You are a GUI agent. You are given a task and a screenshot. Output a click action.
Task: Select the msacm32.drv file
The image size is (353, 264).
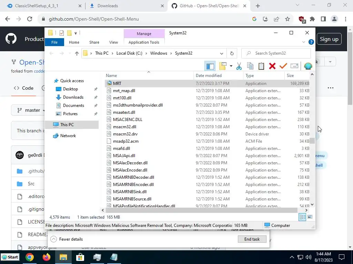(207, 134)
